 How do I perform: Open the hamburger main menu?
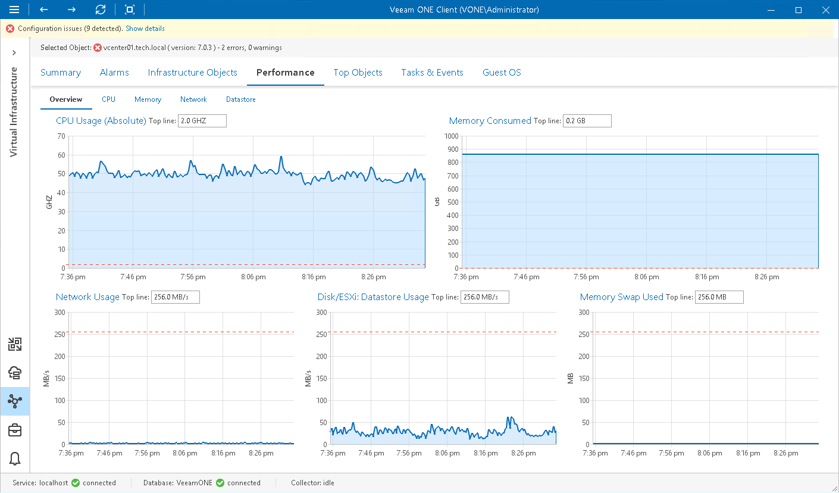(14, 10)
